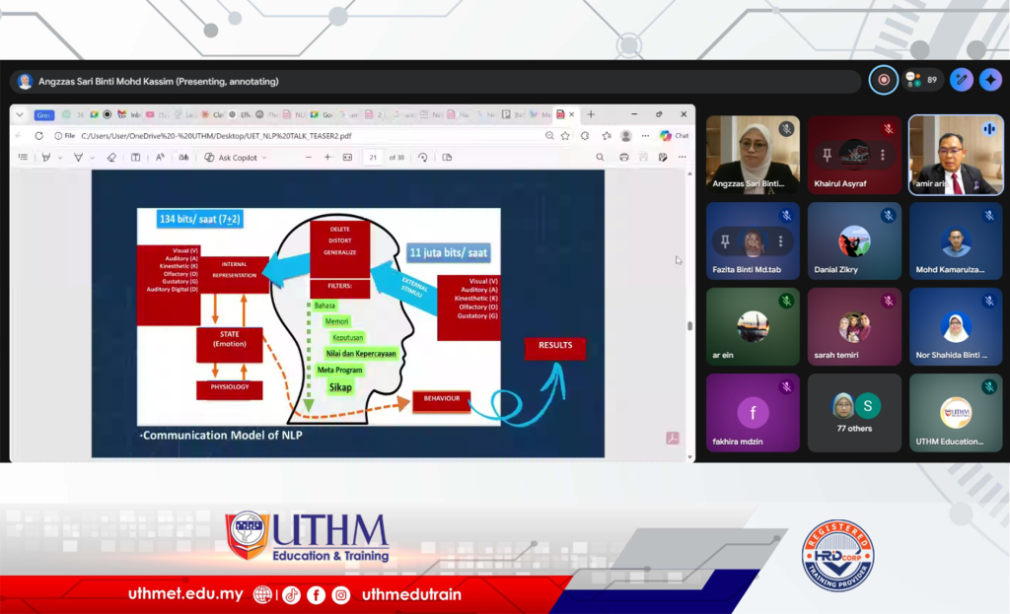1010x614 pixels.
Task: Rotate the PDF page using rotate icon
Action: pyautogui.click(x=423, y=158)
